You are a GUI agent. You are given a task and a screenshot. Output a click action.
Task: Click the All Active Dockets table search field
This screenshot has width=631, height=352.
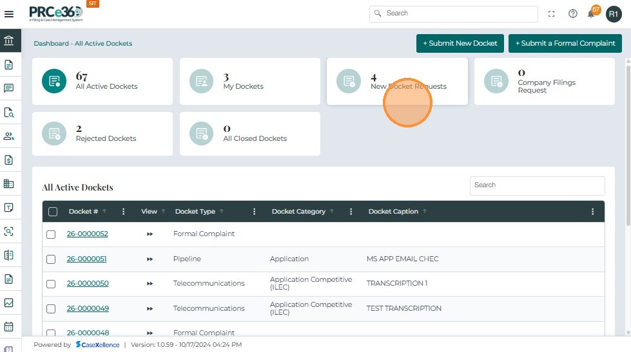[x=537, y=185]
